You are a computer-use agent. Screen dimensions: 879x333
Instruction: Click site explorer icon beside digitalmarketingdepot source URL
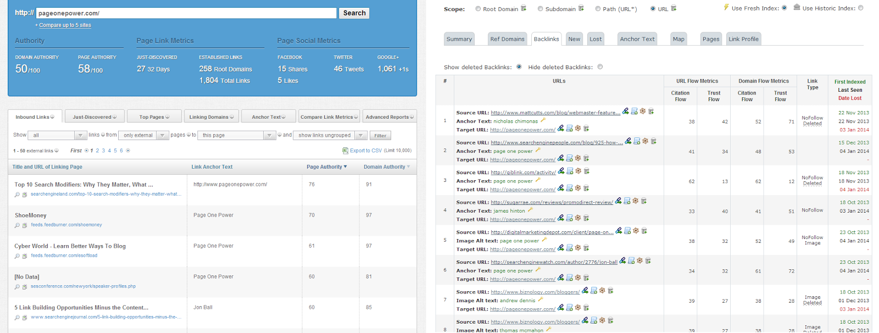(619, 231)
